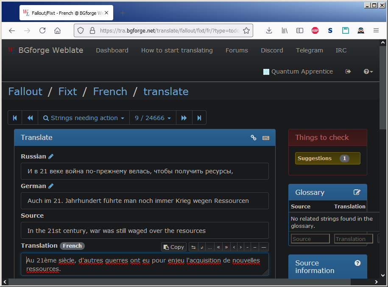Open the browser library icon

pyautogui.click(x=285, y=30)
